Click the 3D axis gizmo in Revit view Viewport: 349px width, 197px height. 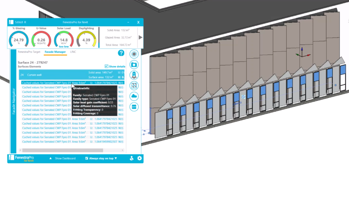(303, 52)
